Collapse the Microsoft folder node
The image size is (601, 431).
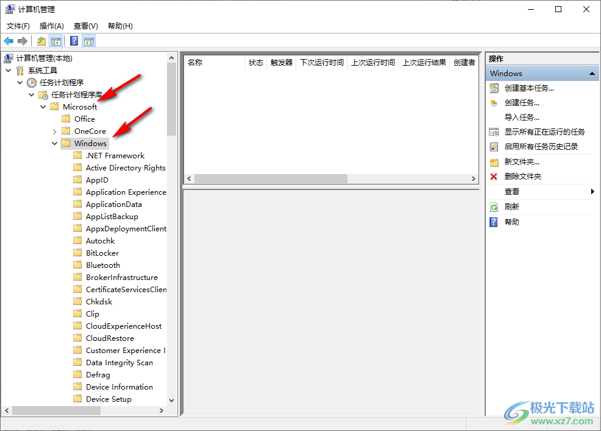click(x=43, y=107)
